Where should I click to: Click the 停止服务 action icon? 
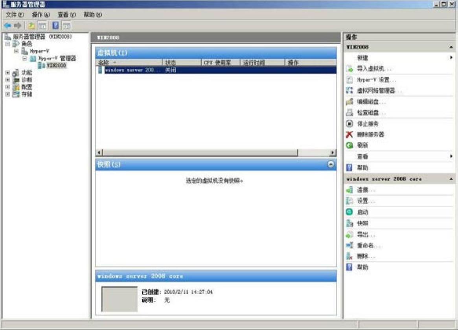[x=349, y=124]
